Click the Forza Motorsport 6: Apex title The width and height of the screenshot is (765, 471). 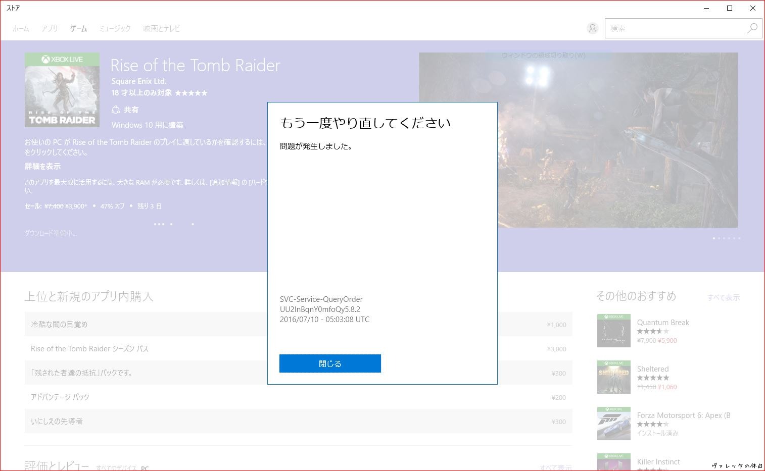tap(684, 415)
